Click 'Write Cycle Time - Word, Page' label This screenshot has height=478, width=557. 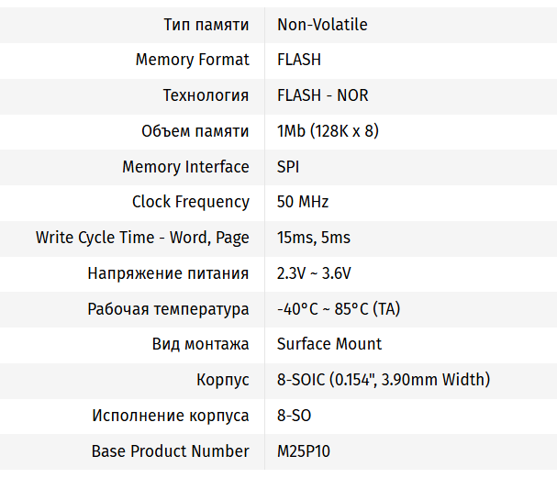coord(142,238)
